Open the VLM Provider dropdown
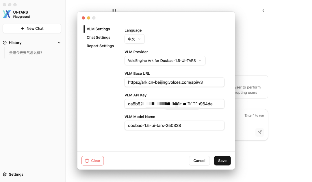Viewport: 312px width, 182px height. point(165,60)
